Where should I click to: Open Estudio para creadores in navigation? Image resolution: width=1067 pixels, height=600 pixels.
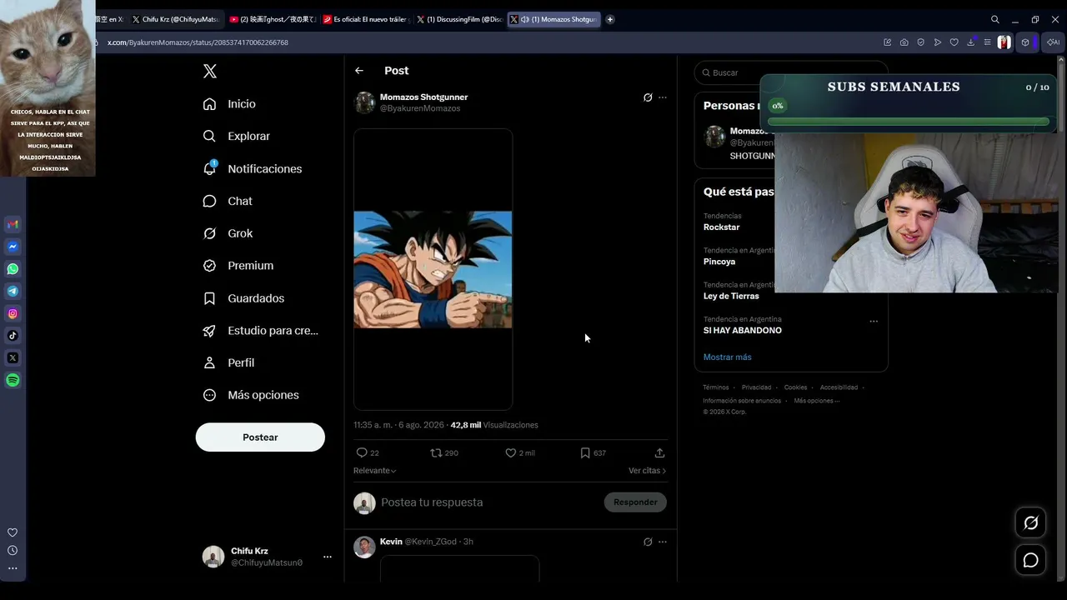click(x=260, y=331)
